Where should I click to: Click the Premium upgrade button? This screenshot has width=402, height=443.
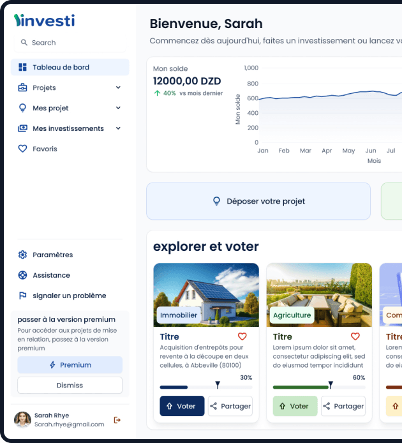pos(70,365)
